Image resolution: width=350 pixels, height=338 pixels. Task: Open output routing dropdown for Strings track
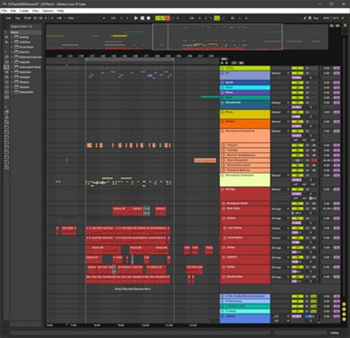(281, 189)
